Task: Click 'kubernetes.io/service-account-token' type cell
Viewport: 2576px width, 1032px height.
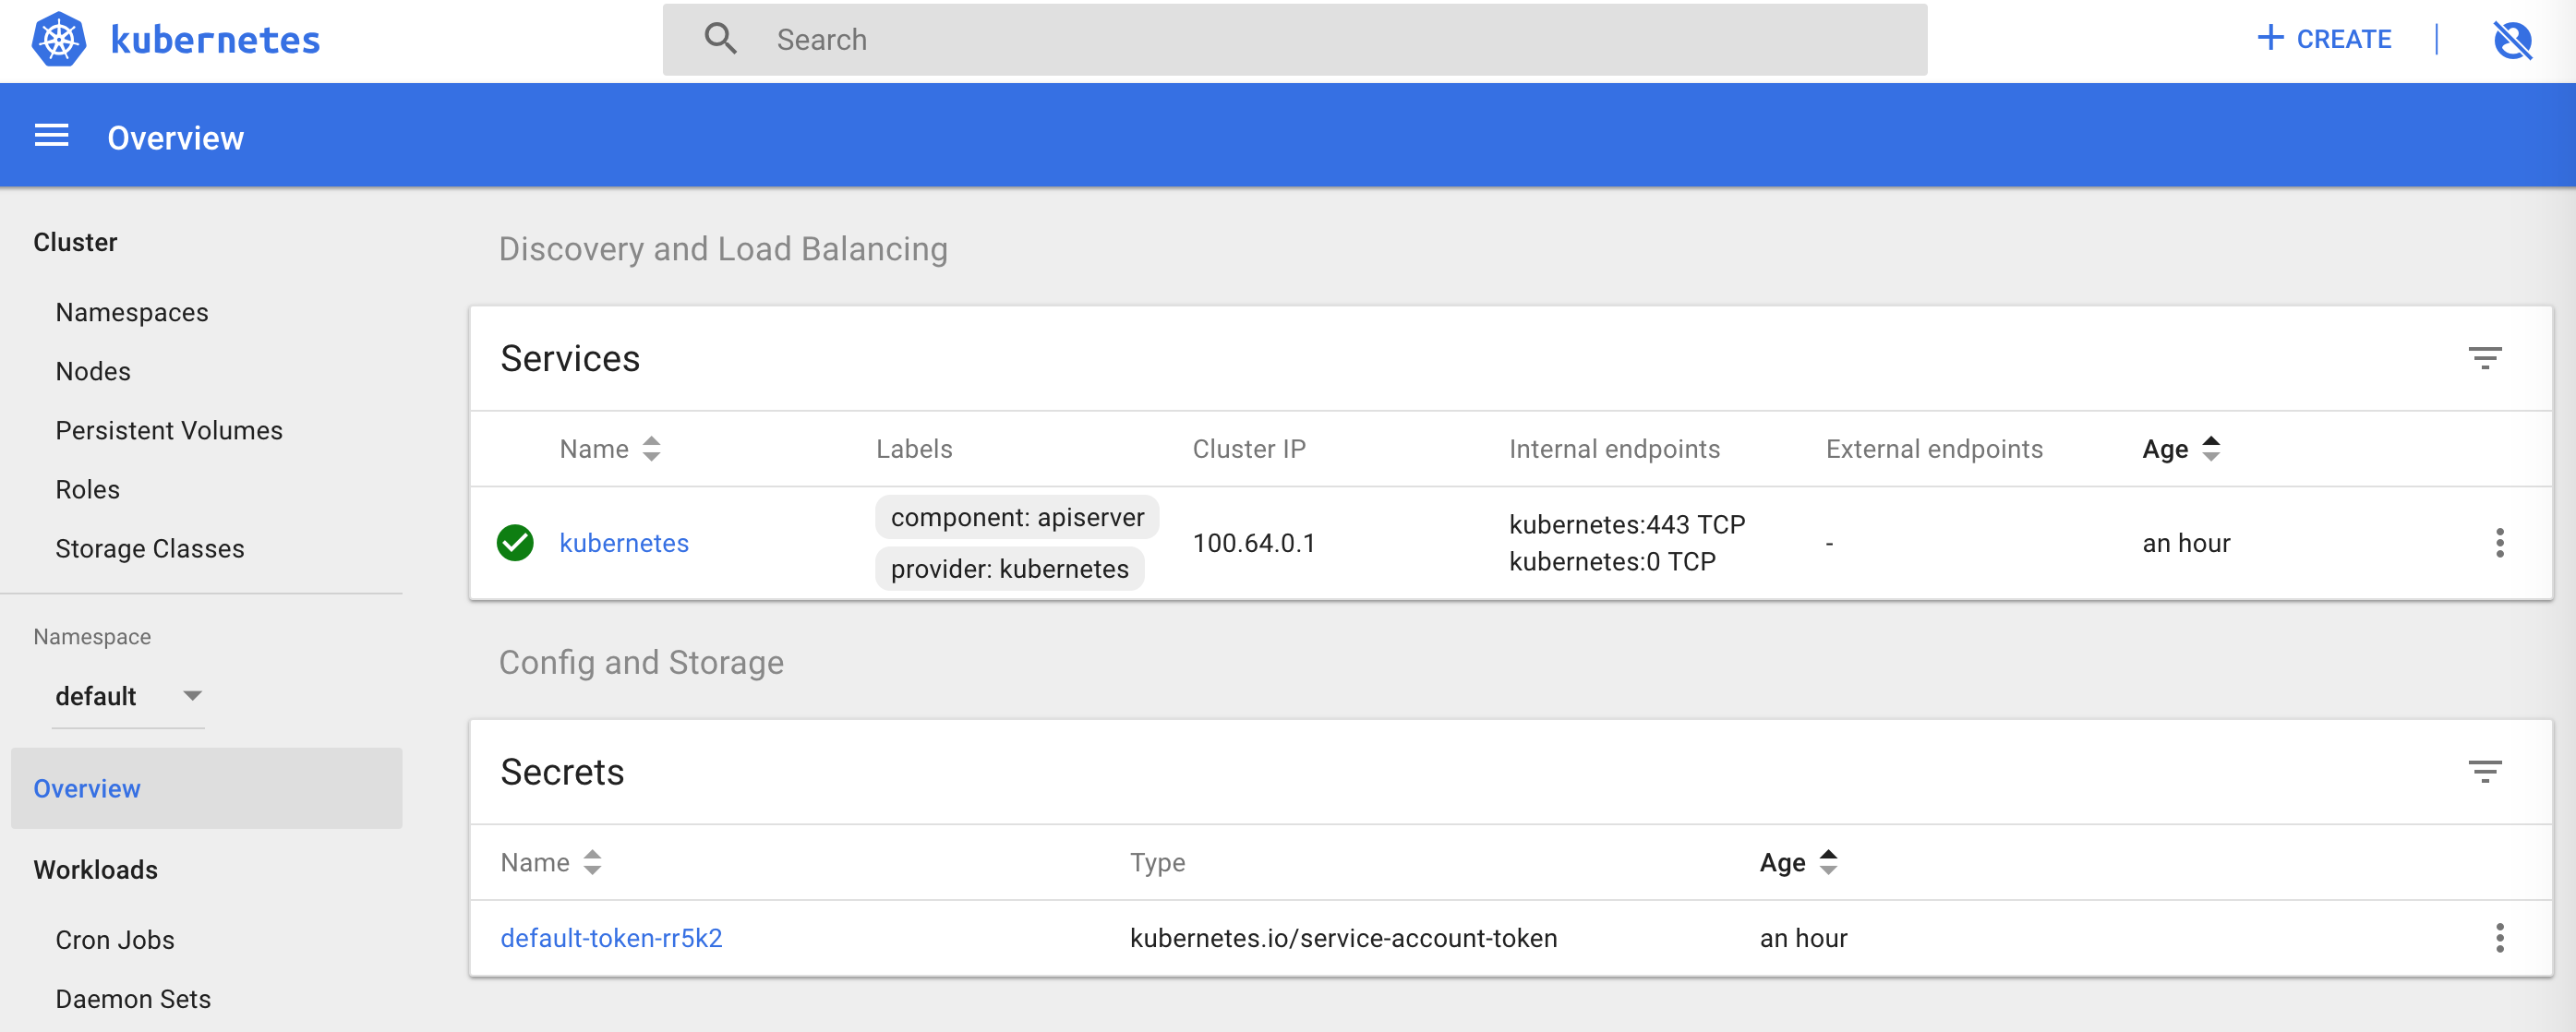Action: pyautogui.click(x=1343, y=938)
